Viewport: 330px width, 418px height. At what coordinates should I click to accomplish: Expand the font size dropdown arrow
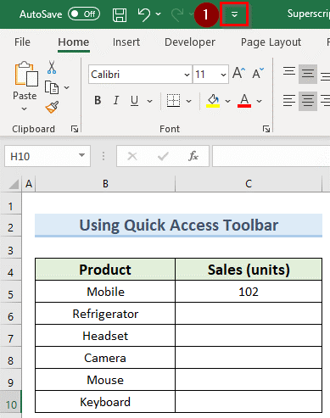tap(223, 75)
